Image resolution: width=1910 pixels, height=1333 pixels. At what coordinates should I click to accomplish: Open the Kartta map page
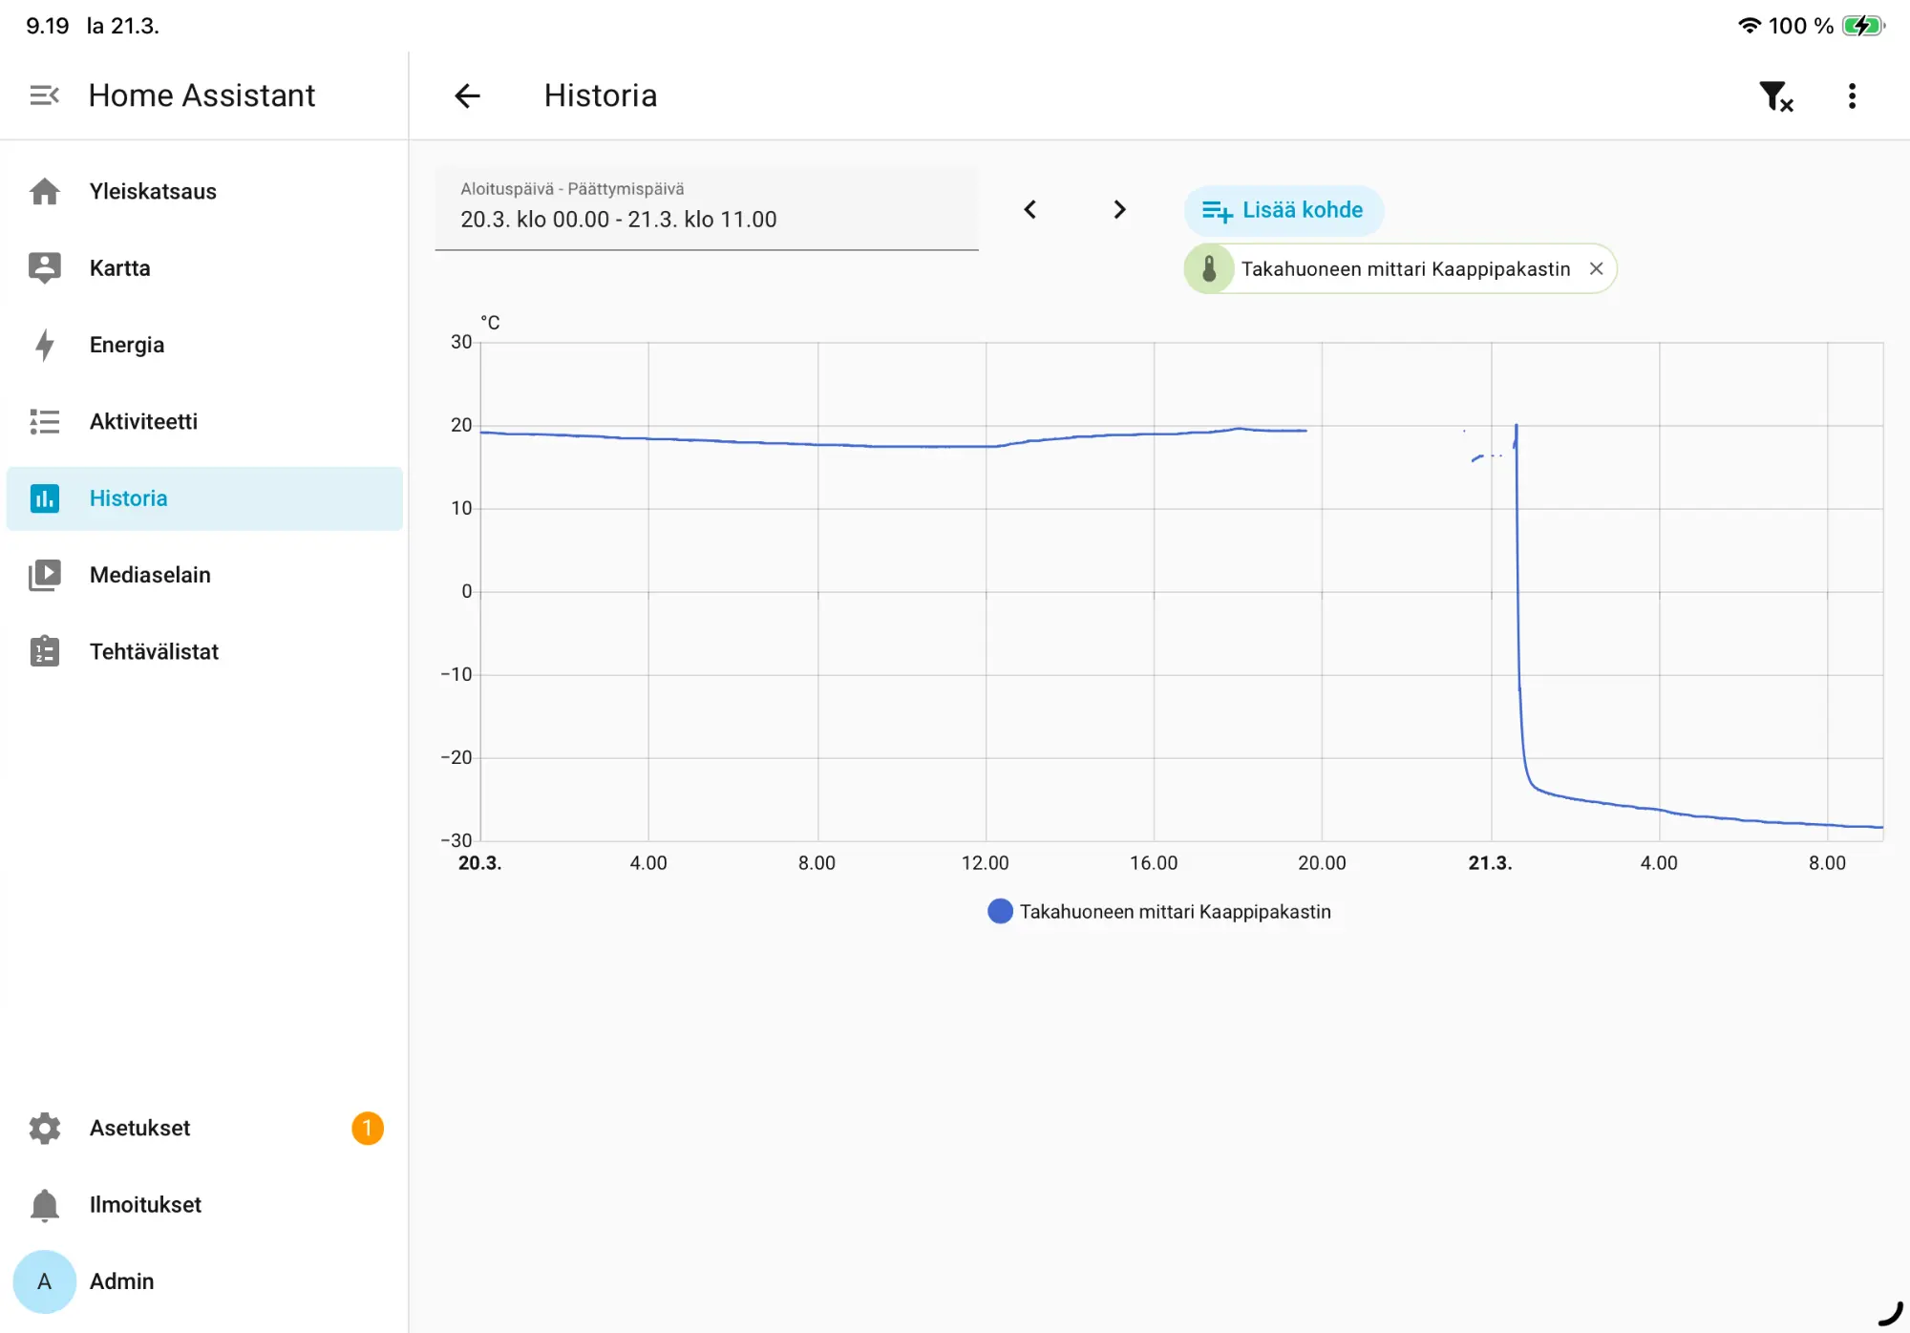click(204, 268)
